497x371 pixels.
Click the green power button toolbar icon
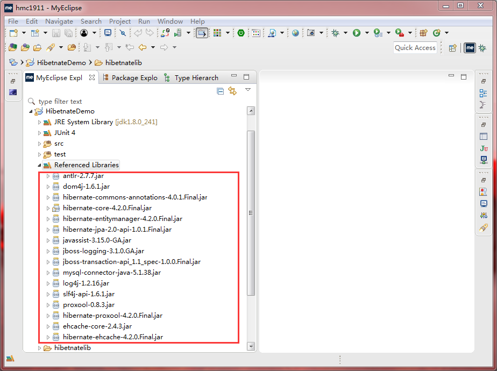(241, 33)
